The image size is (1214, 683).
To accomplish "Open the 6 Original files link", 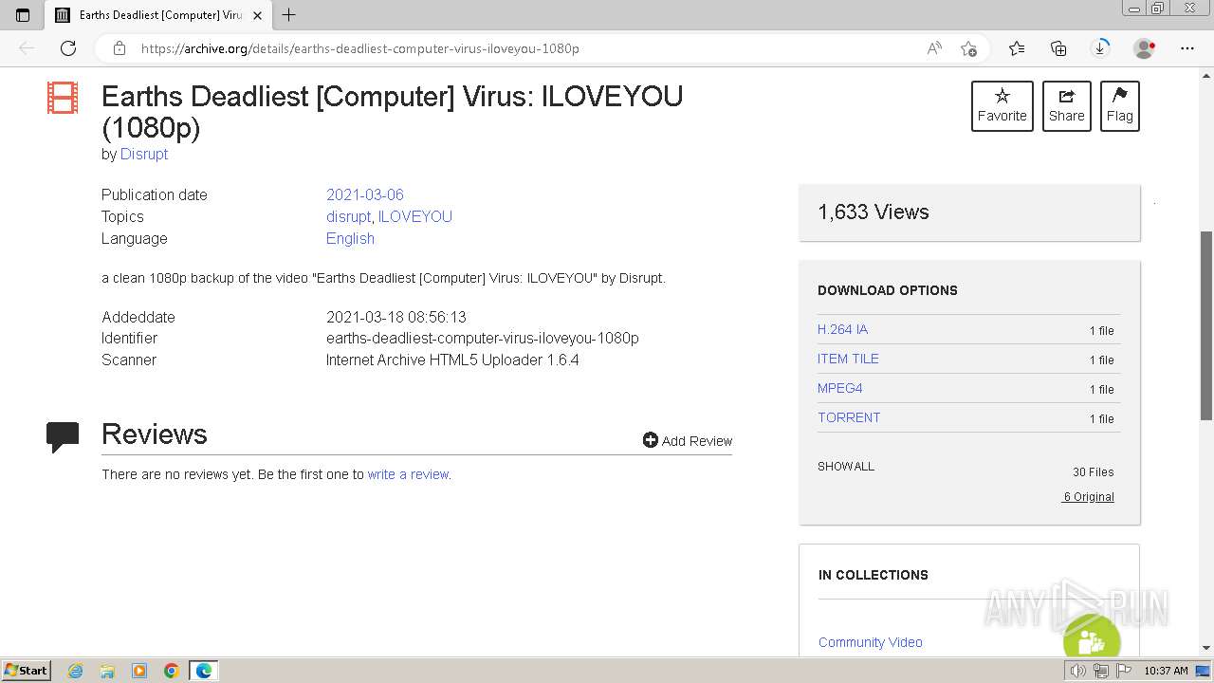I will [x=1088, y=496].
